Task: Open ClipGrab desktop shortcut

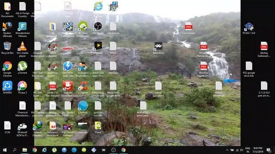Action: click(83, 106)
